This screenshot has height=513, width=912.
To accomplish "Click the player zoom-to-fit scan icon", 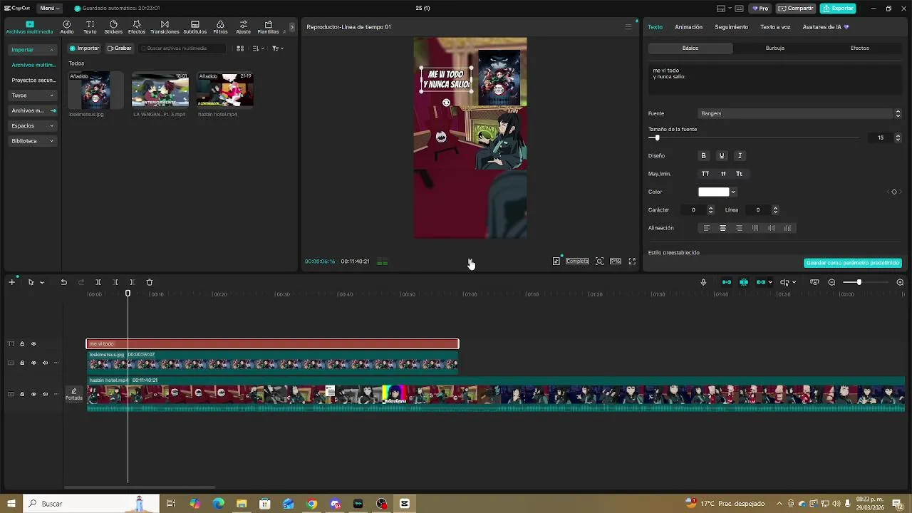I will point(599,261).
